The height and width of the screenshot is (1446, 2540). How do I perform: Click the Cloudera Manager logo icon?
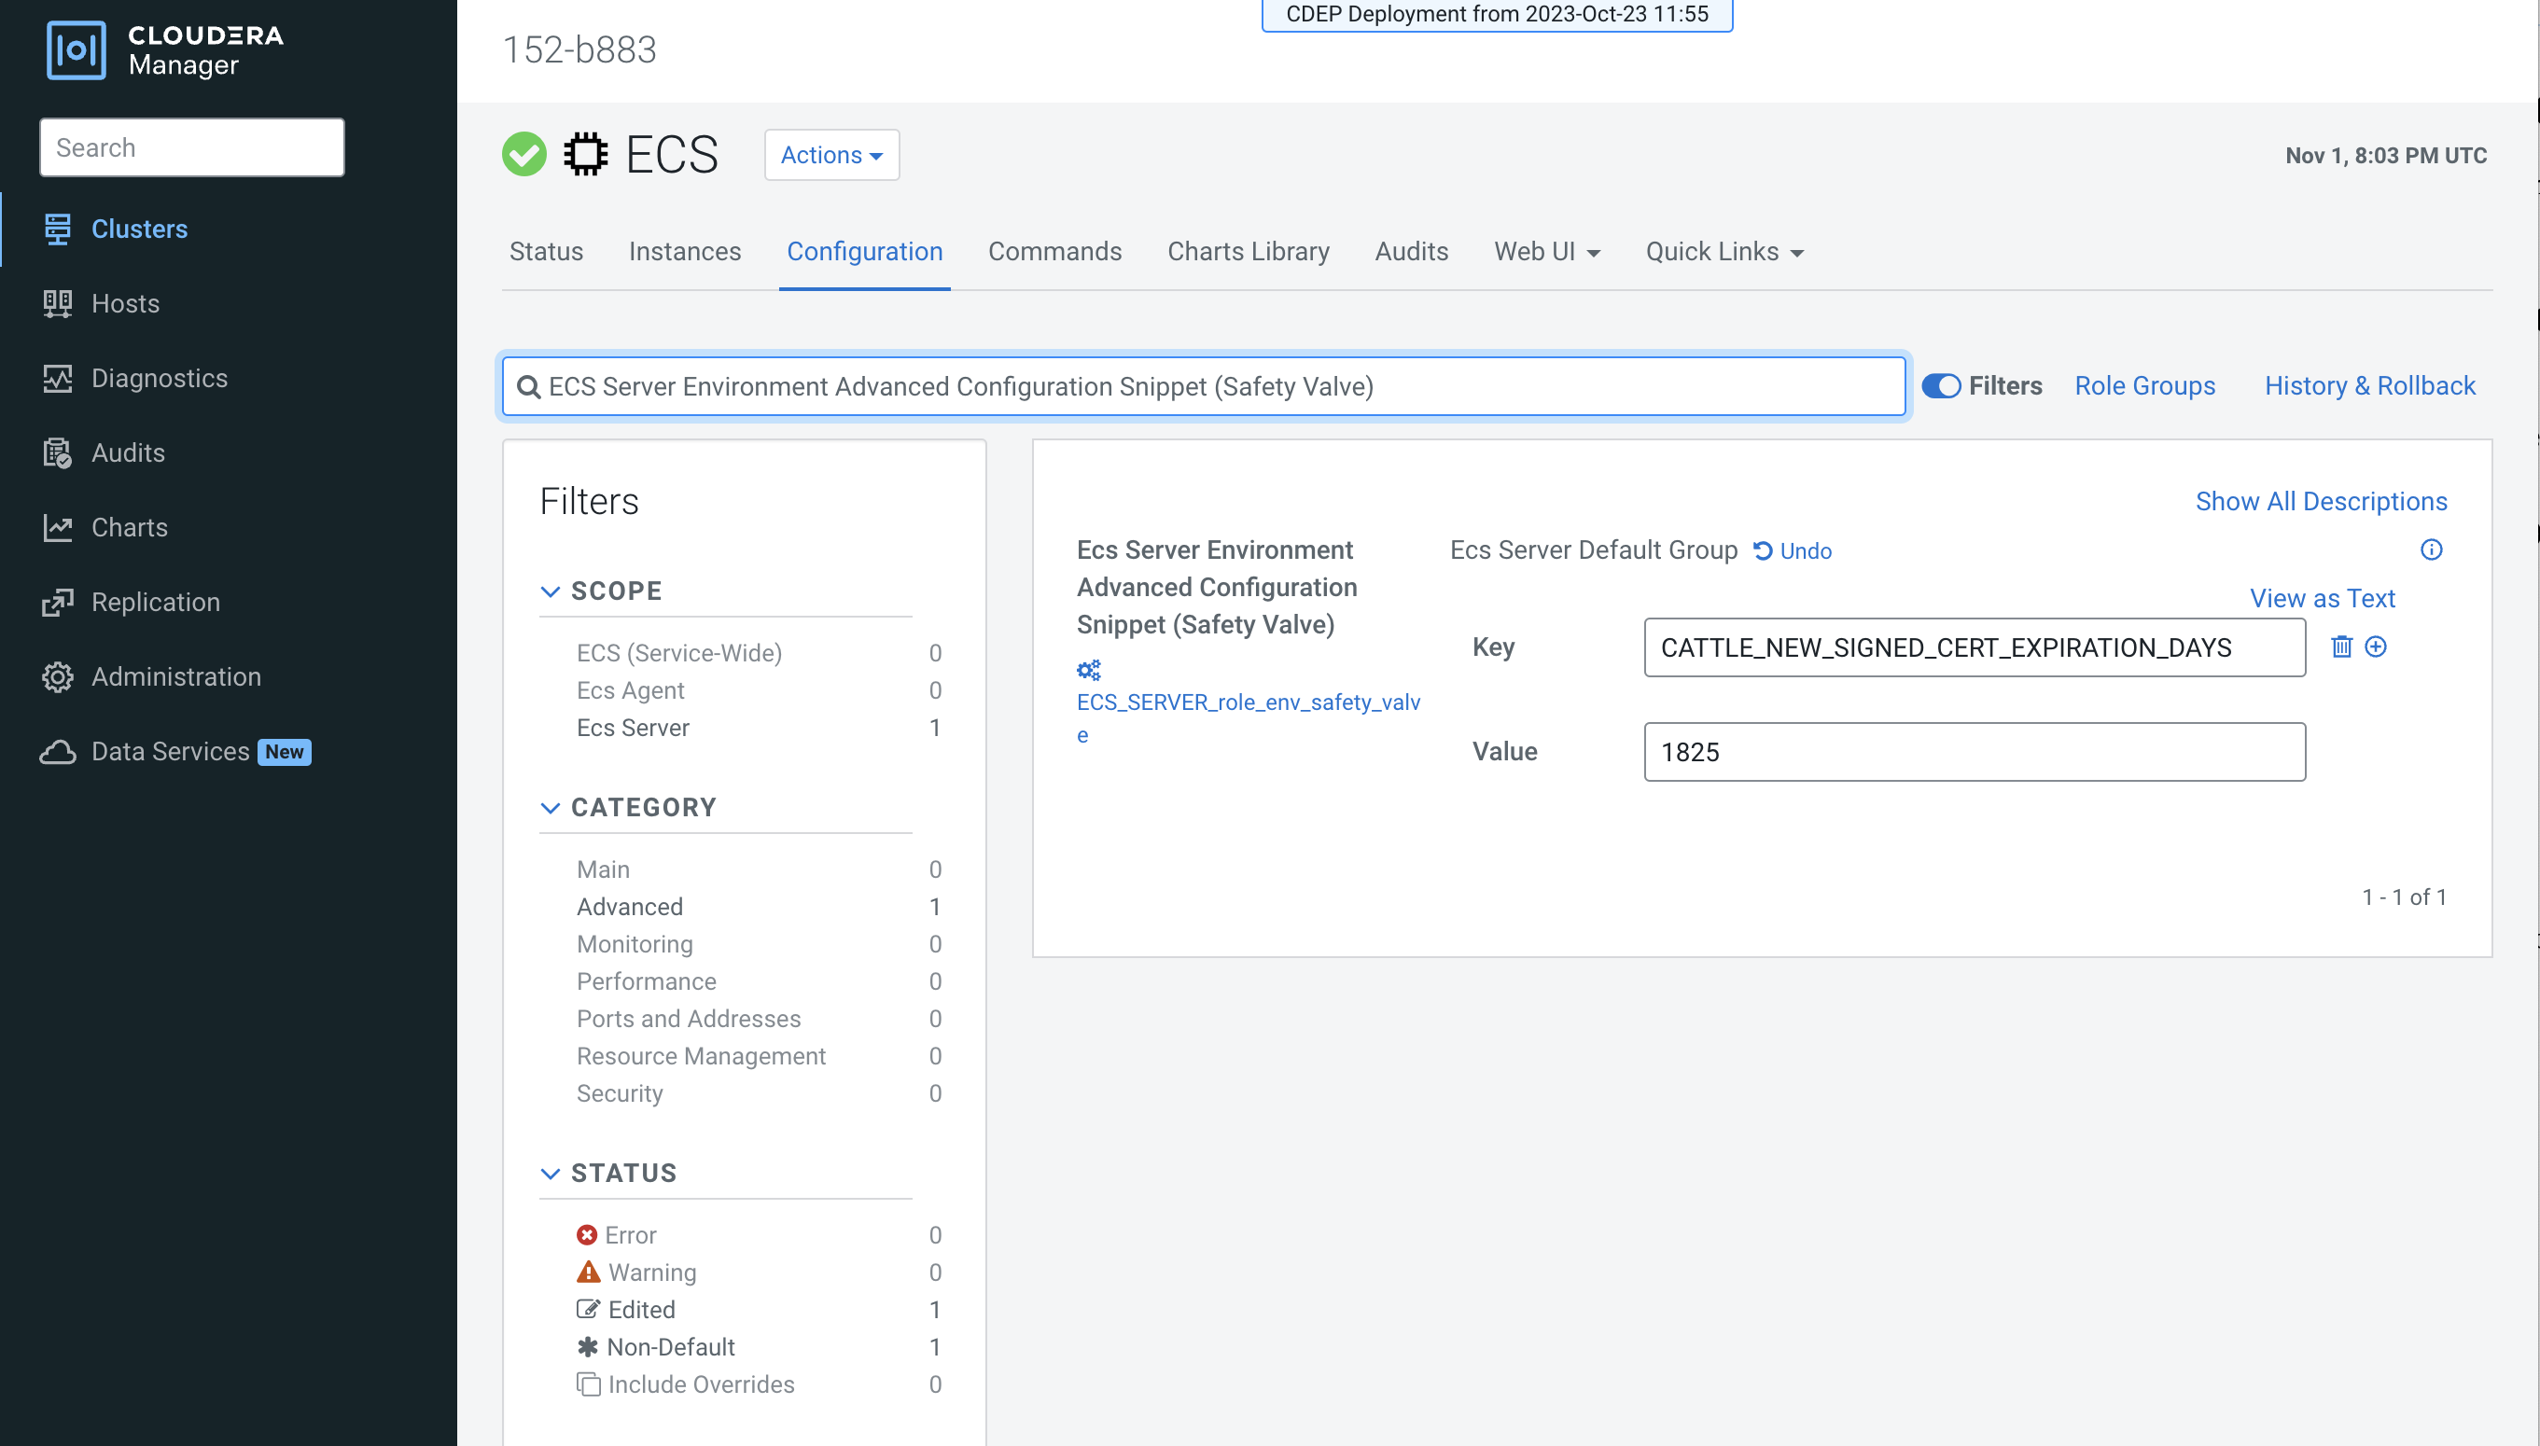(x=76, y=49)
